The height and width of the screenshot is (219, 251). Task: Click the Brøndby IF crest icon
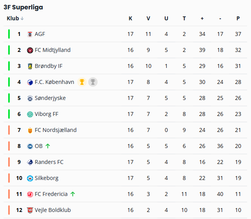[30, 66]
